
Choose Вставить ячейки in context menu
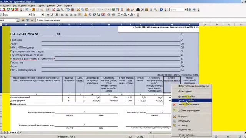point(192,97)
